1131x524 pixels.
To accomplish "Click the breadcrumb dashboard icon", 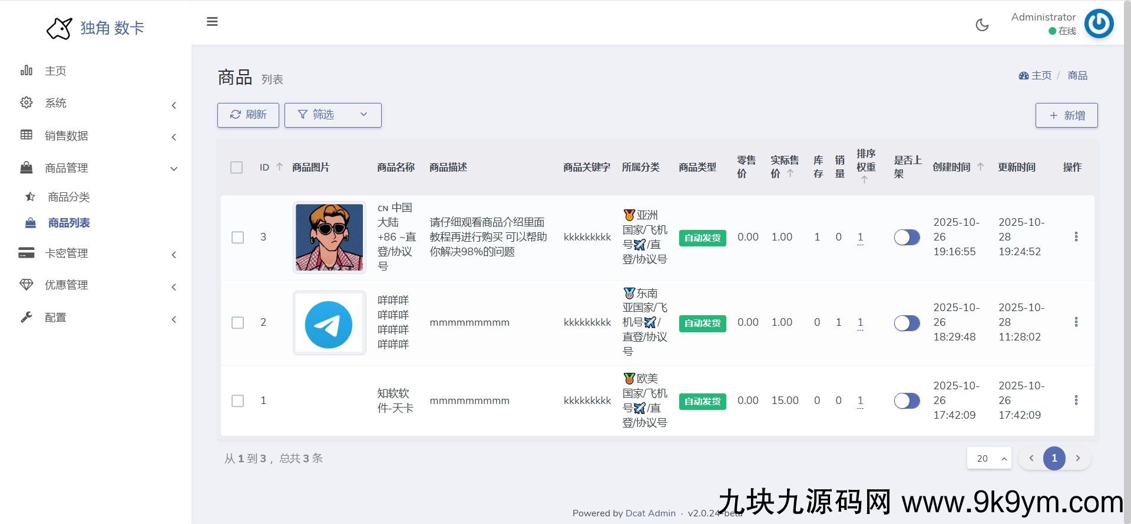I will click(1024, 75).
